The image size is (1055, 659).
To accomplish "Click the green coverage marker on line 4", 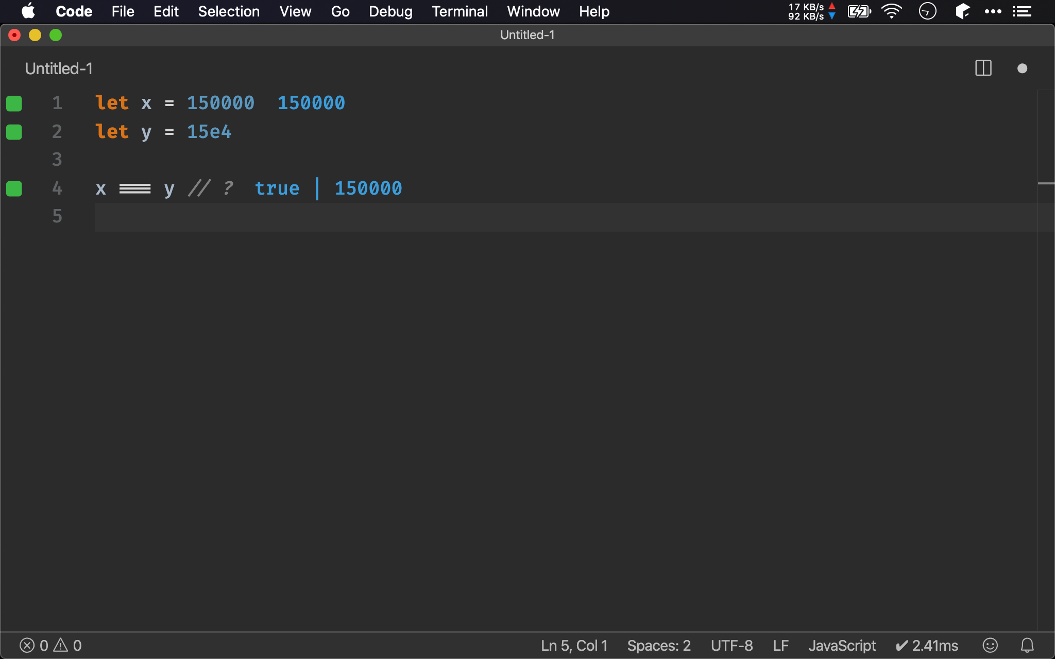I will tap(14, 189).
